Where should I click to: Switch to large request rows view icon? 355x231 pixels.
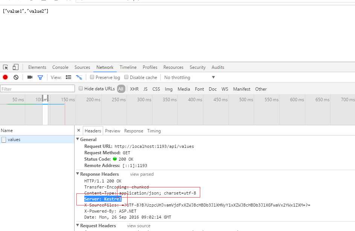(69, 77)
